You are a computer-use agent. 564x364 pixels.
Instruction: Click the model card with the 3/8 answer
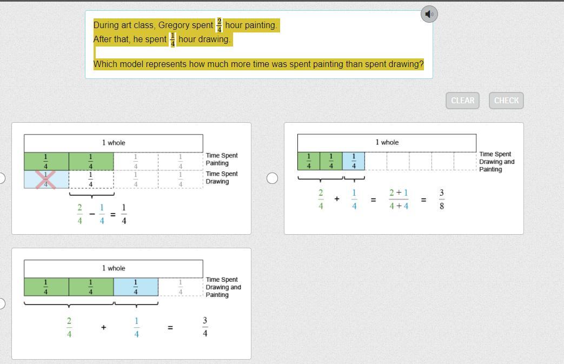(403, 178)
